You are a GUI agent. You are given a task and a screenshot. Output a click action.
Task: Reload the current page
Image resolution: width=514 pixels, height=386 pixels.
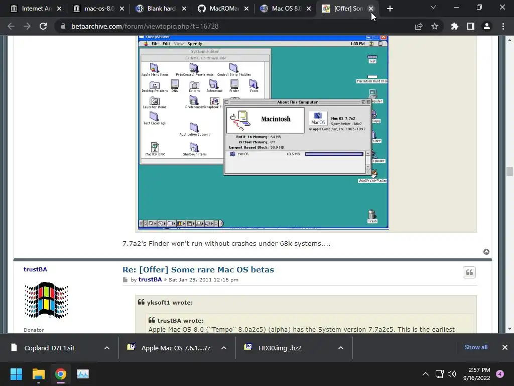pyautogui.click(x=43, y=26)
